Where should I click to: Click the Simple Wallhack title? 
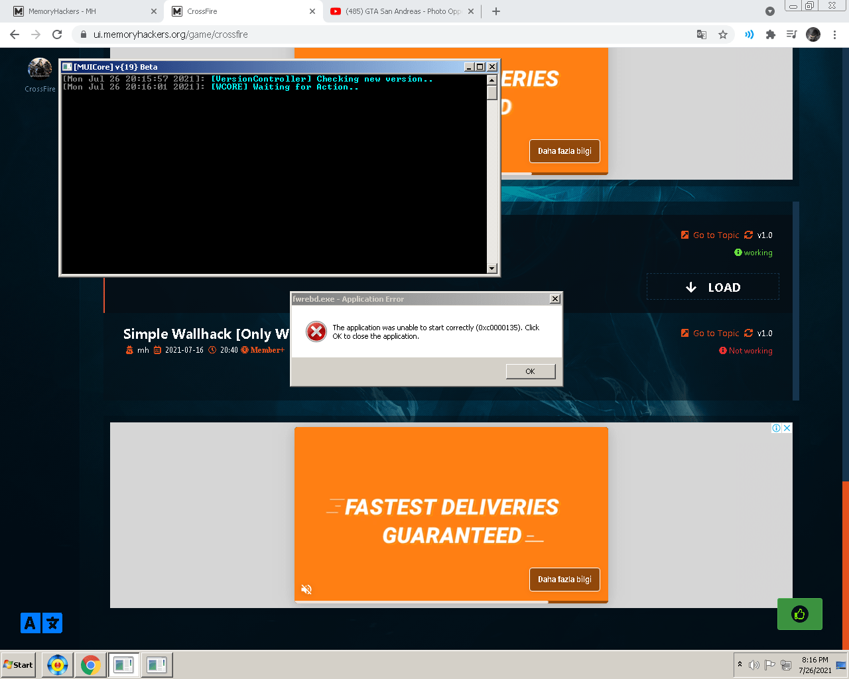[206, 334]
